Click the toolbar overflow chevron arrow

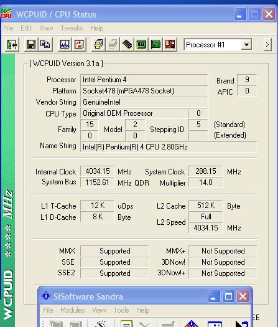[267, 45]
